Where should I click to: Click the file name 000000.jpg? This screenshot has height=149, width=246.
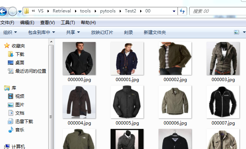79,80
